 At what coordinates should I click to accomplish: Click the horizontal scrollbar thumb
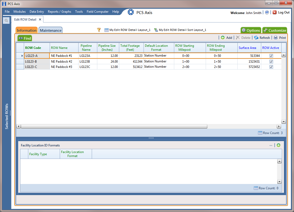coord(114,127)
